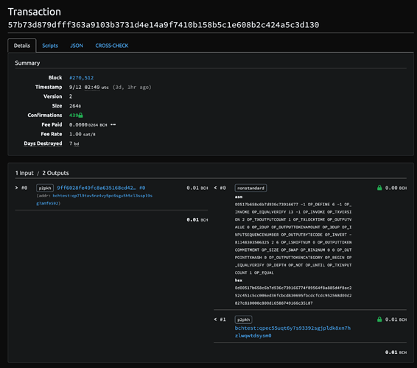Image resolution: width=417 pixels, height=368 pixels.
Task: Expand input #0 with the arrow chevron
Action: (16, 188)
